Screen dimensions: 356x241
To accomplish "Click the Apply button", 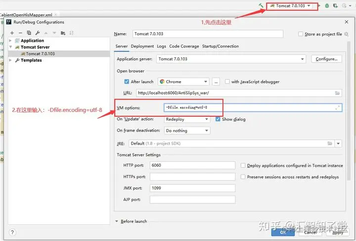I will pos(338,232).
